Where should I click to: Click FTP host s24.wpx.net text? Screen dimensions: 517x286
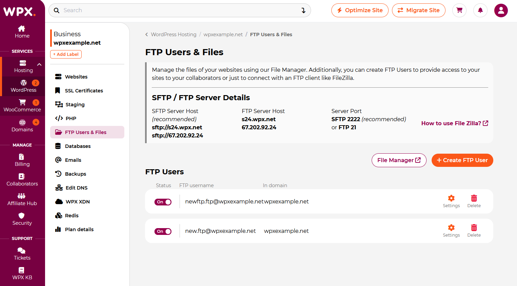(258, 119)
